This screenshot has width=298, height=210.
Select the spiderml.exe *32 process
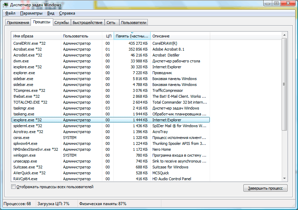pyautogui.click(x=111, y=126)
